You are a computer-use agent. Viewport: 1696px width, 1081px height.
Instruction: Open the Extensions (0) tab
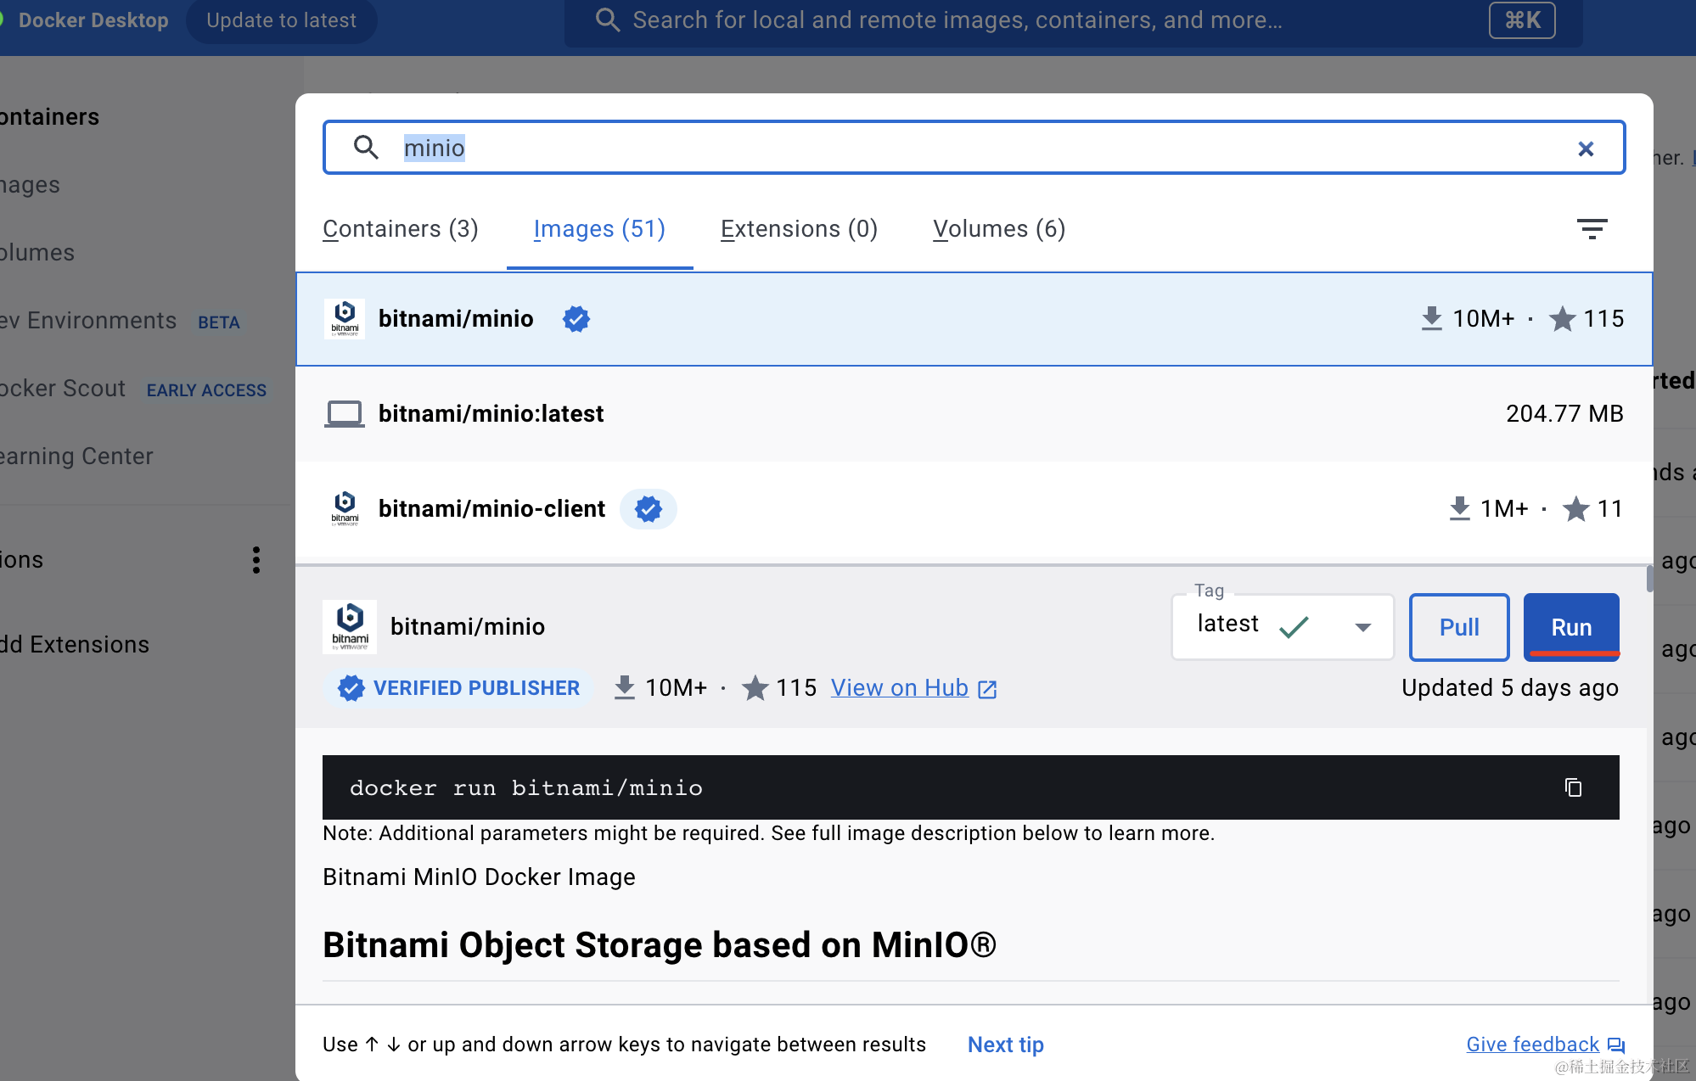coord(799,229)
